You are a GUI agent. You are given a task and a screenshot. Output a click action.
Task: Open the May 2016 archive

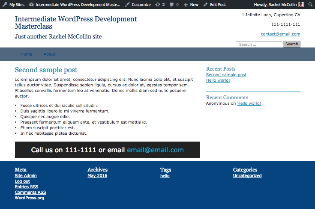click(x=97, y=176)
